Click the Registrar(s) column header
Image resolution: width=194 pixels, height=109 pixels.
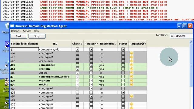pos(138,44)
